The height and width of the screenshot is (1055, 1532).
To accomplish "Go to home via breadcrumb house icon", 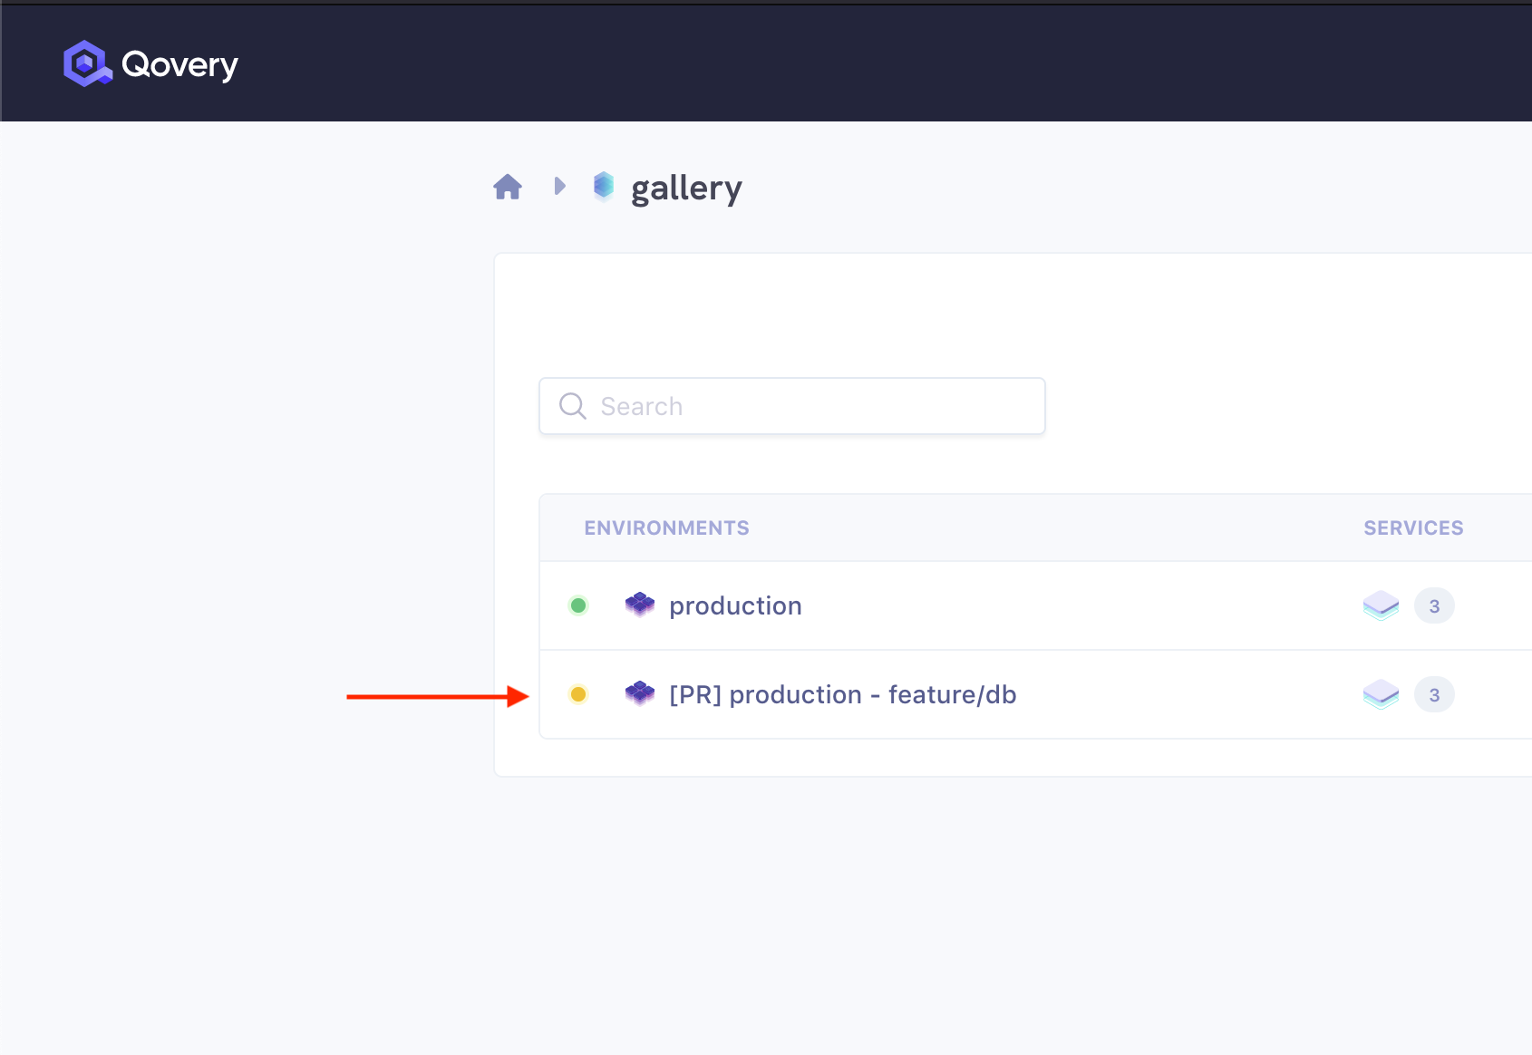I will coord(508,187).
